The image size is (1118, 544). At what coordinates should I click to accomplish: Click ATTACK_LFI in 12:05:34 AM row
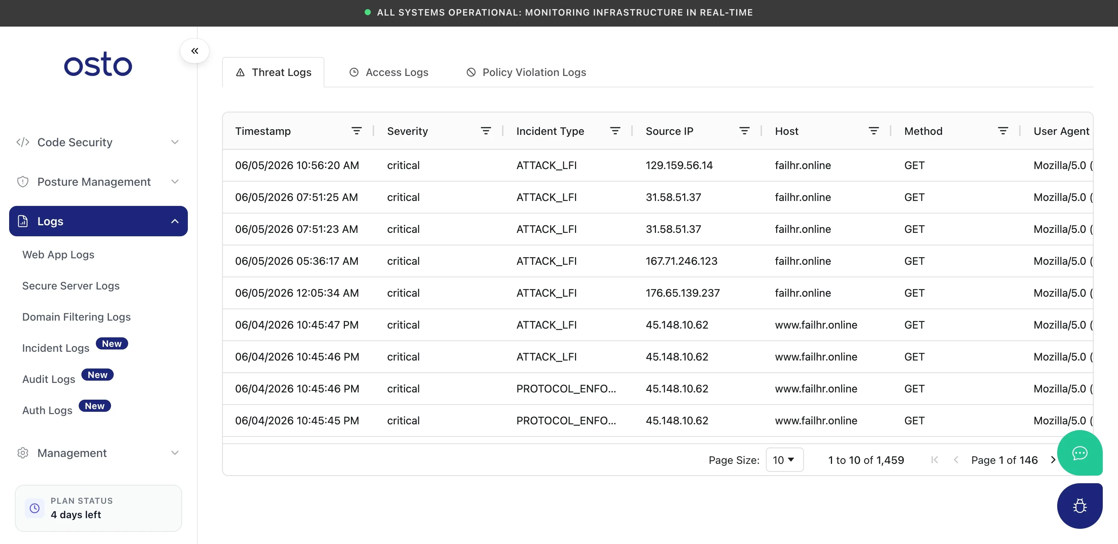tap(546, 293)
